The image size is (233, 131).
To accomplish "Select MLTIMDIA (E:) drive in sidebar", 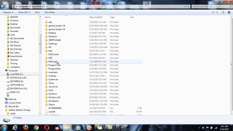I will click(17, 81).
